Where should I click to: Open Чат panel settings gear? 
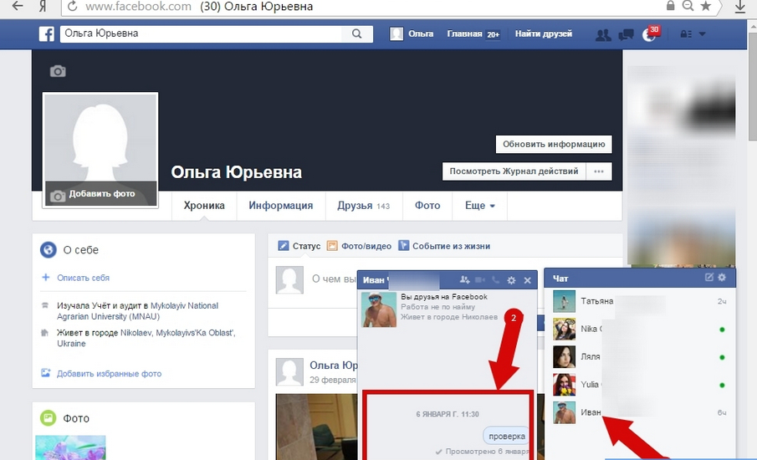click(722, 278)
